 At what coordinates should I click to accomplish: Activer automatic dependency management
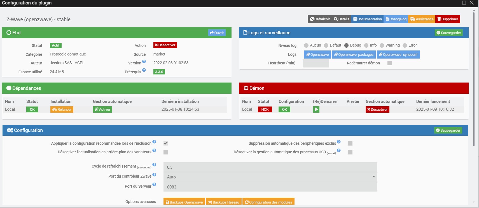coord(102,109)
